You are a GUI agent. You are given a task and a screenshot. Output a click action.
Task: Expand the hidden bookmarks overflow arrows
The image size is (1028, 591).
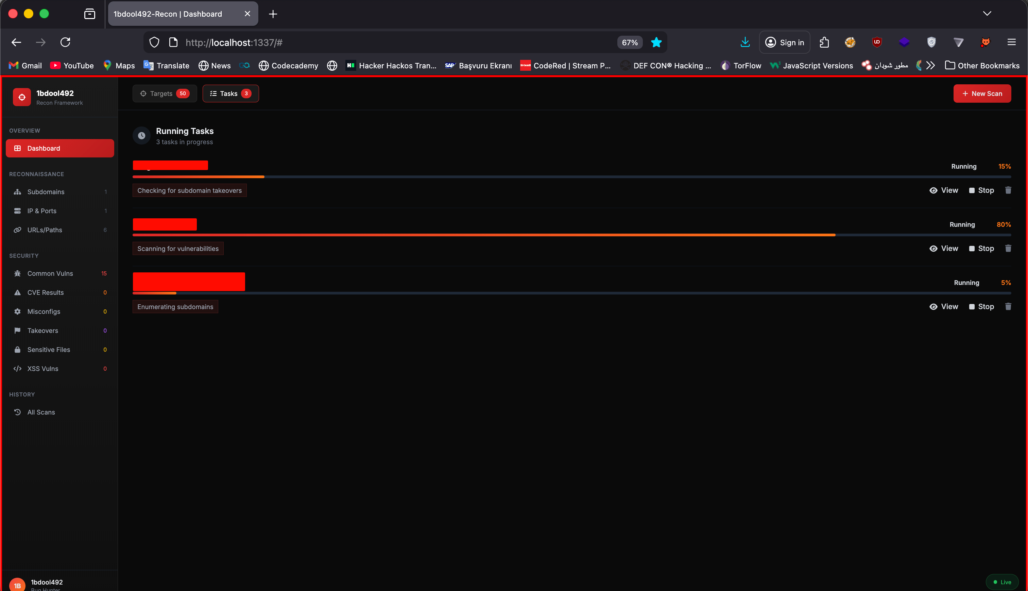click(931, 65)
